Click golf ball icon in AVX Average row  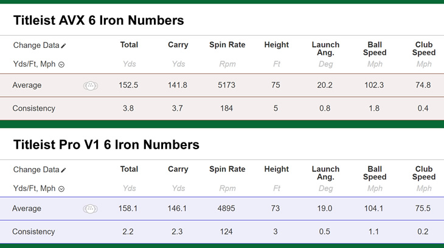tap(91, 85)
